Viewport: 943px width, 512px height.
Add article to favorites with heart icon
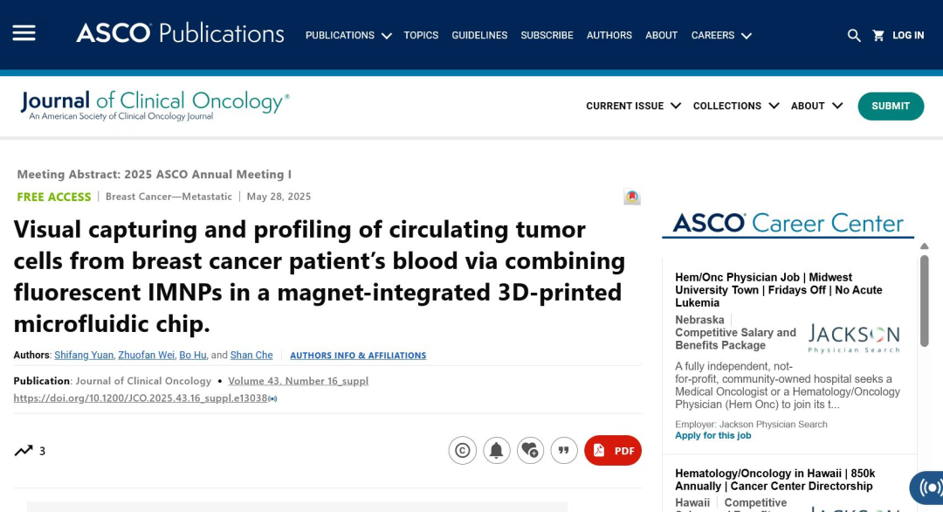pyautogui.click(x=530, y=451)
